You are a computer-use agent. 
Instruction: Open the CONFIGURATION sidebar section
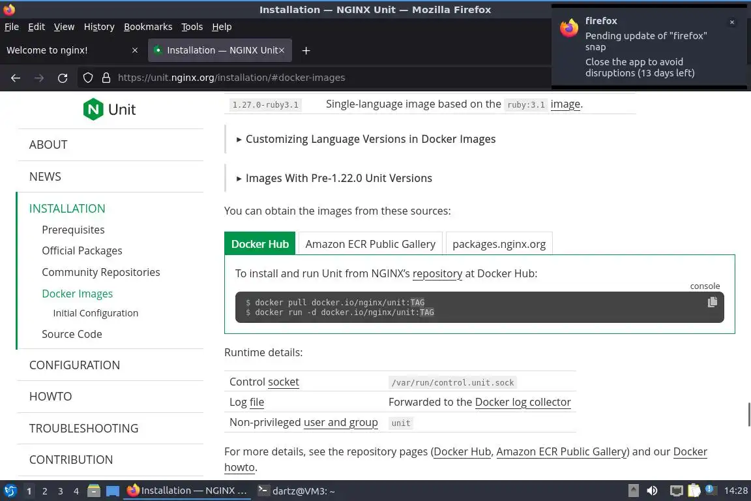pos(75,365)
